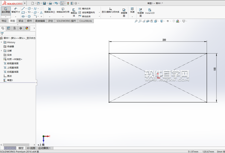
Task: Select the Ellipse sketch tool
Action: click(x=35, y=13)
